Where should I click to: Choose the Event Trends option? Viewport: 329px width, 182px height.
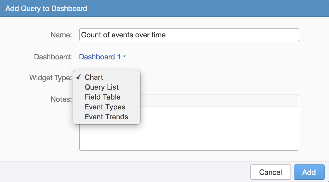(x=106, y=117)
